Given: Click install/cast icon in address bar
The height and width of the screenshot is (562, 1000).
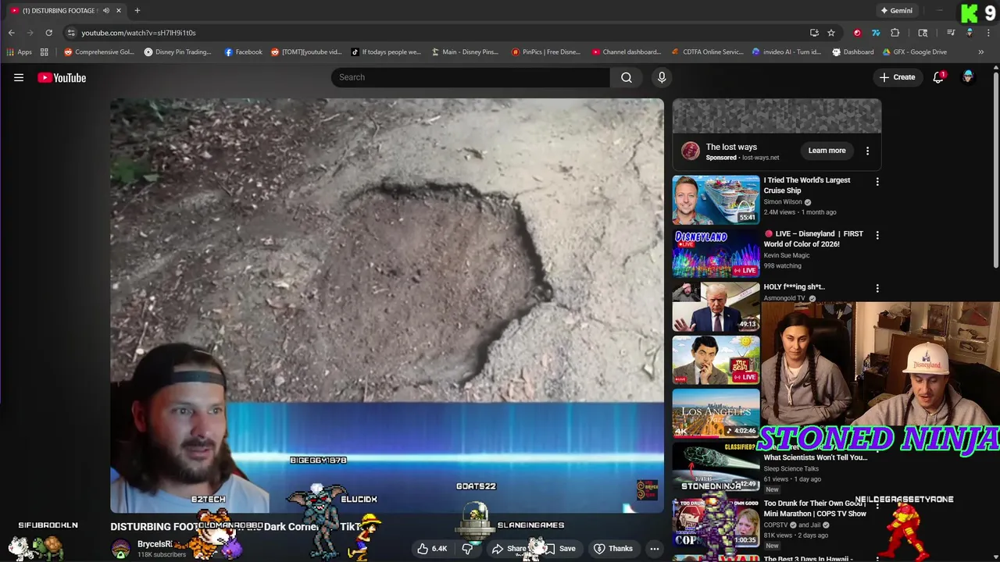Looking at the screenshot, I should (814, 33).
